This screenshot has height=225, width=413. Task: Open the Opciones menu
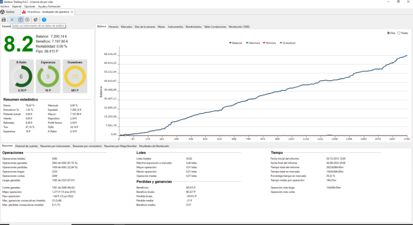click(29, 6)
